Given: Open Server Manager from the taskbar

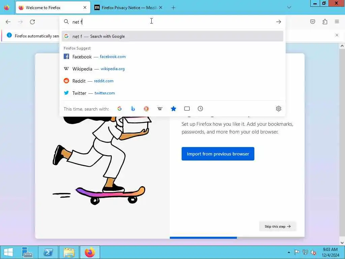Looking at the screenshot, I should click(x=27, y=252).
